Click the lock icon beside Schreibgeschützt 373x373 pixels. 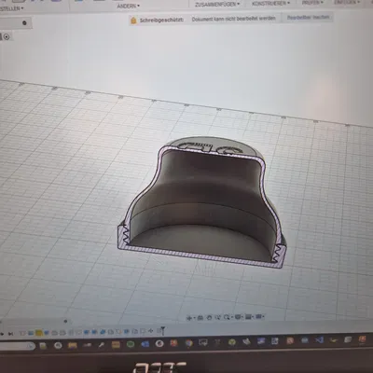(133, 21)
